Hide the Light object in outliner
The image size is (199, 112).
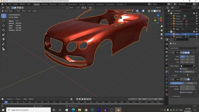[197, 29]
